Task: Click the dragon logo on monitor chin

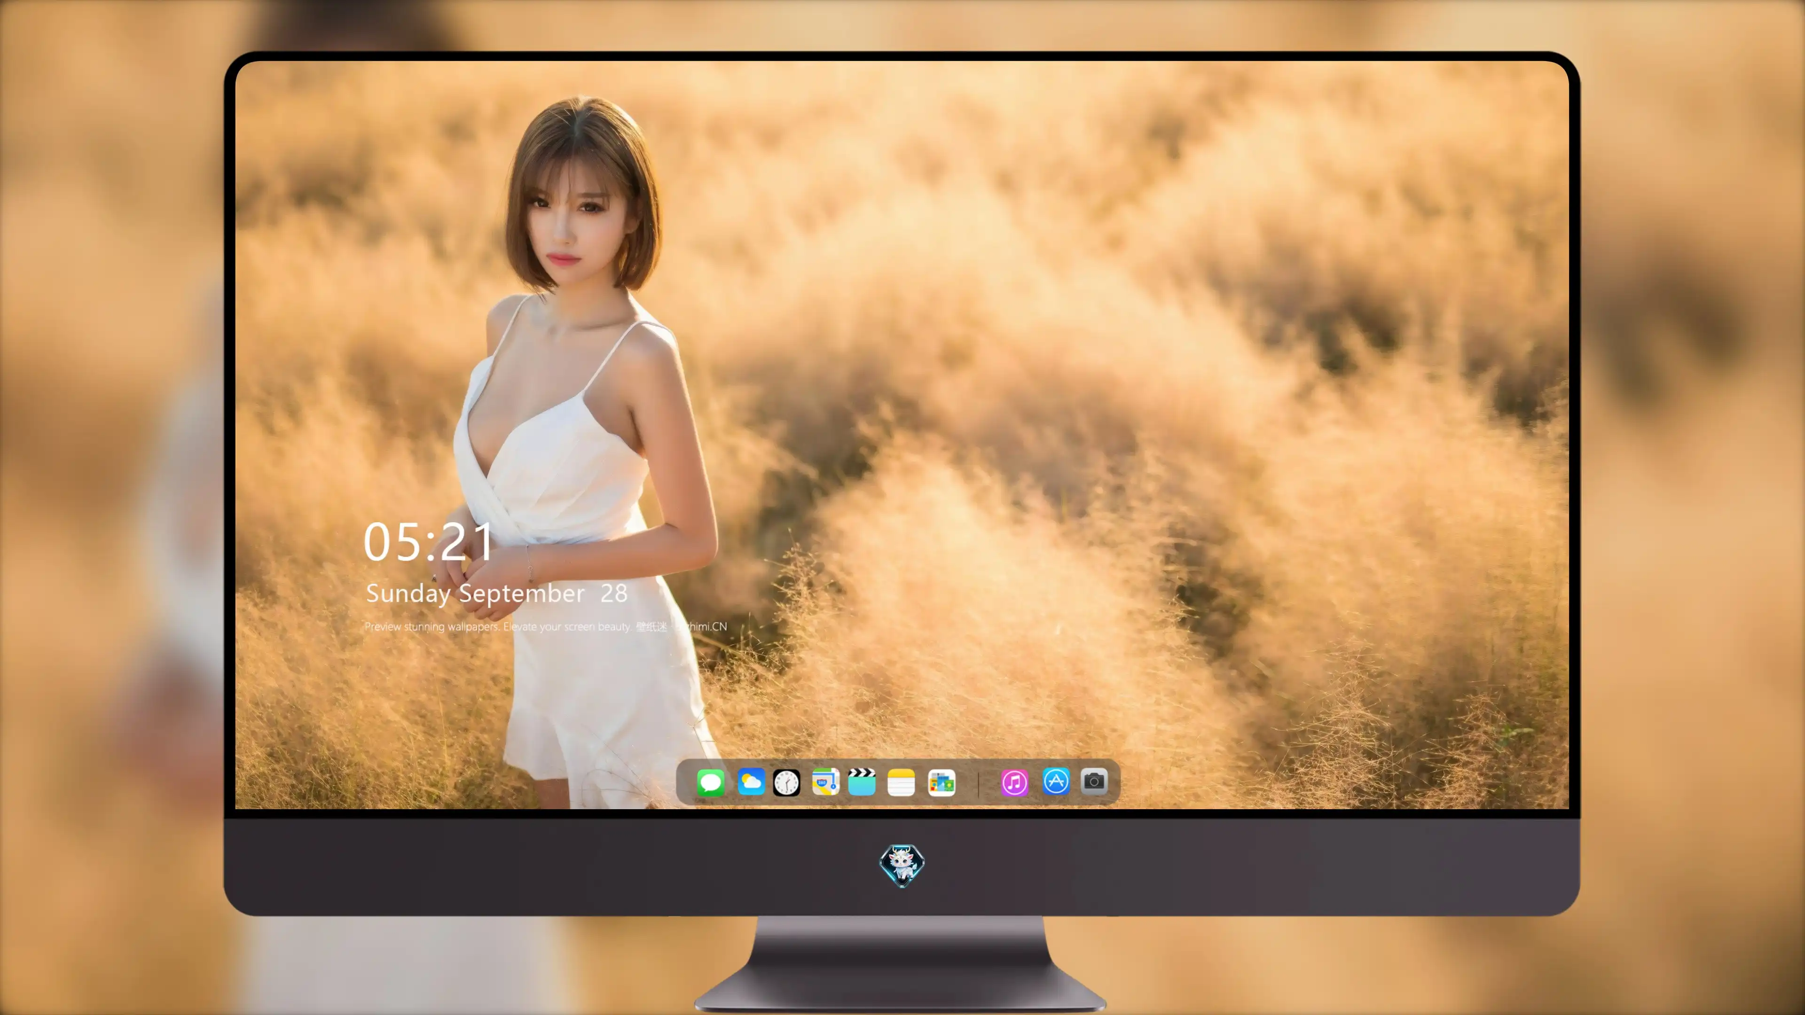Action: [902, 866]
